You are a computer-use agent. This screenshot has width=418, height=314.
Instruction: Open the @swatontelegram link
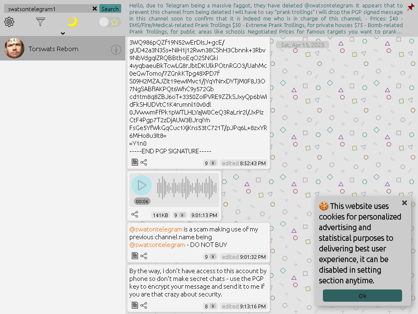[156, 229]
